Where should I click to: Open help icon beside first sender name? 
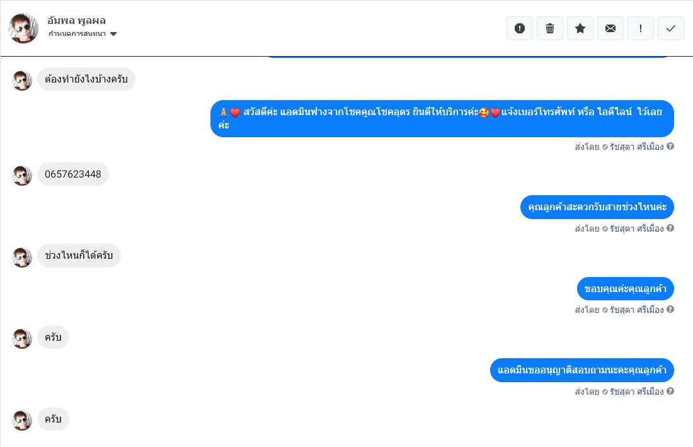coord(670,146)
